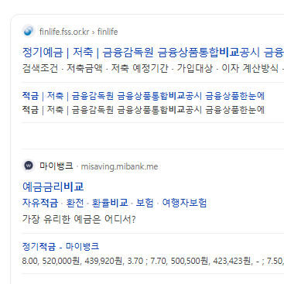
Task: Visit the 보험 sitelink
Action: tap(145, 203)
